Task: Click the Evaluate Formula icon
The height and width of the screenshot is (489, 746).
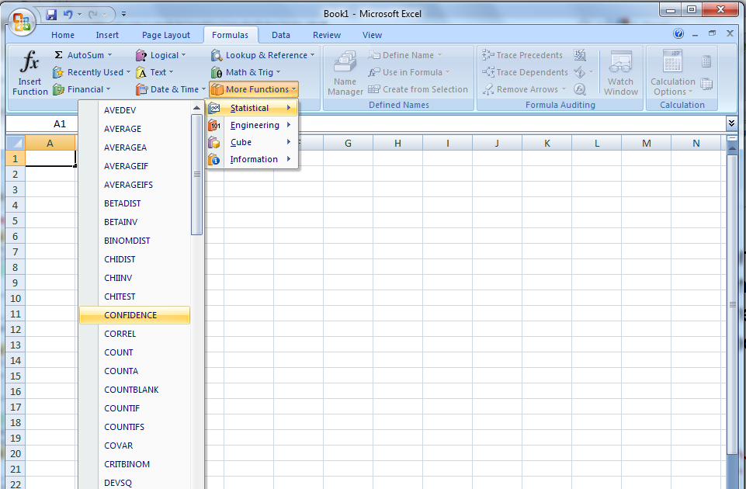Action: (581, 88)
